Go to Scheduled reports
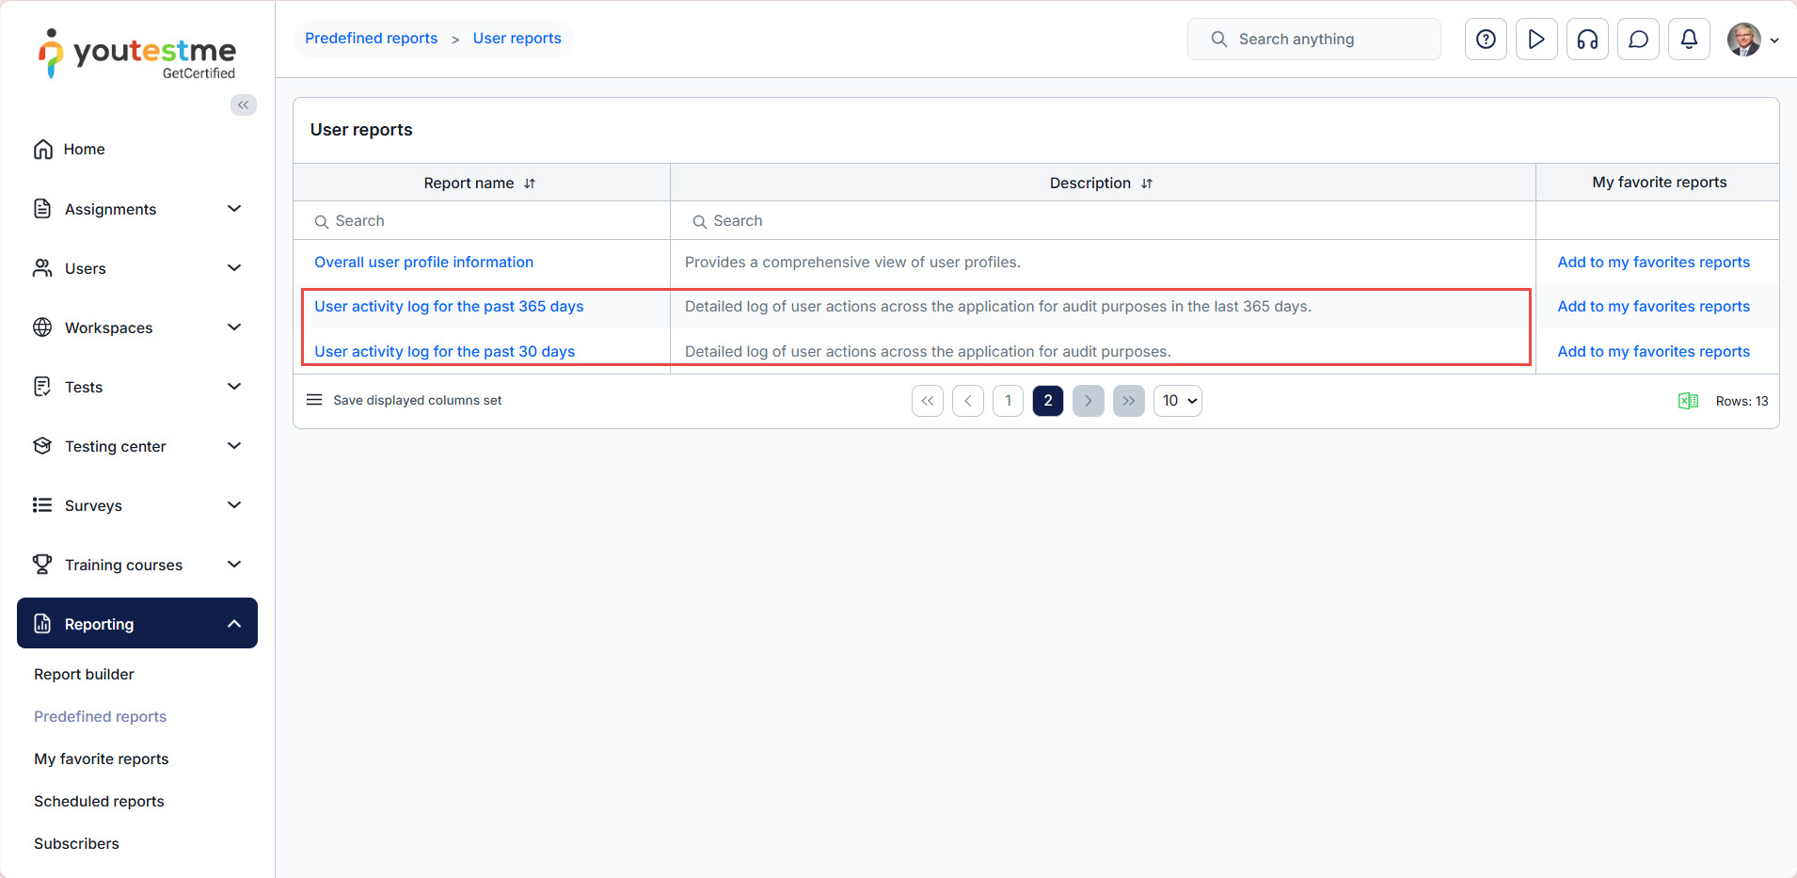The width and height of the screenshot is (1797, 878). click(99, 801)
